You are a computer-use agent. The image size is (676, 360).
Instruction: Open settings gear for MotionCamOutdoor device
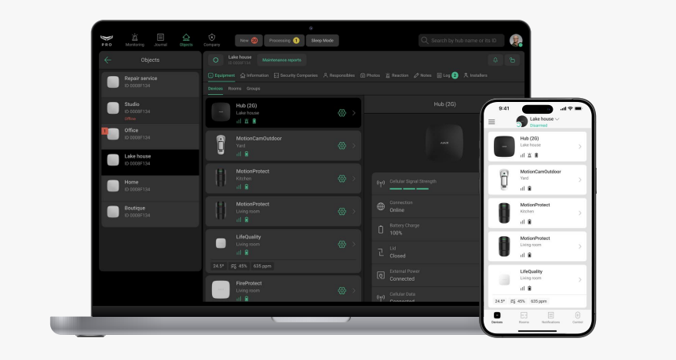pyautogui.click(x=342, y=146)
